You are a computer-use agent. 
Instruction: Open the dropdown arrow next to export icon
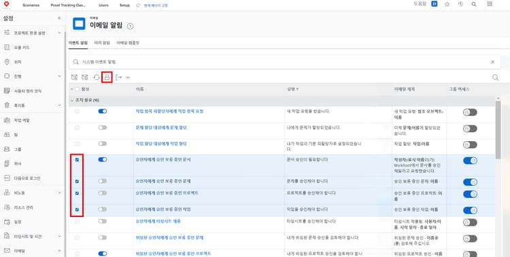pyautogui.click(x=128, y=77)
